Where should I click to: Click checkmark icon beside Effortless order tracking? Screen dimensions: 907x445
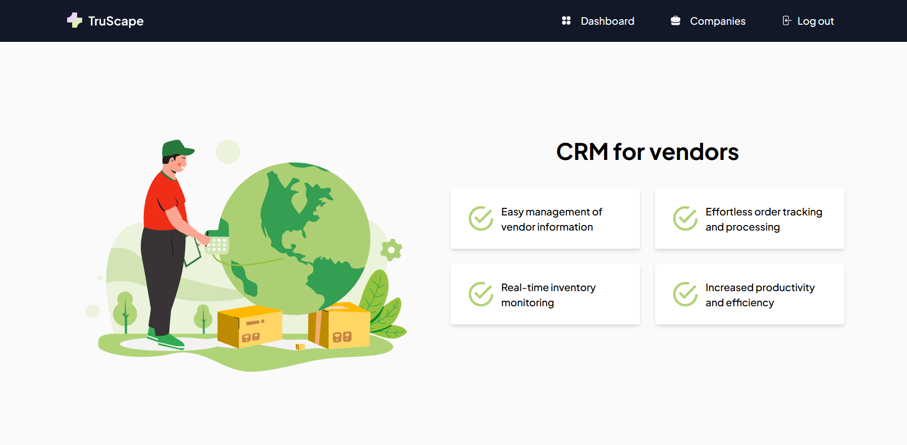coord(685,218)
